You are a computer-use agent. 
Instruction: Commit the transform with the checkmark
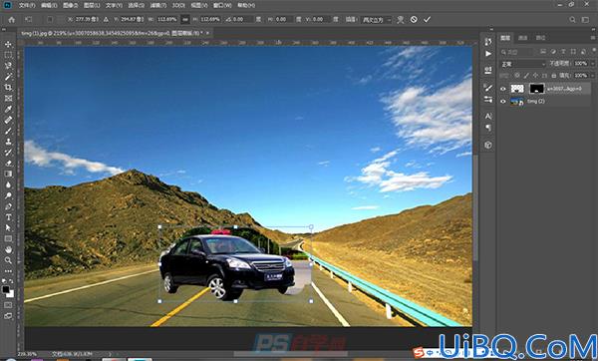428,19
